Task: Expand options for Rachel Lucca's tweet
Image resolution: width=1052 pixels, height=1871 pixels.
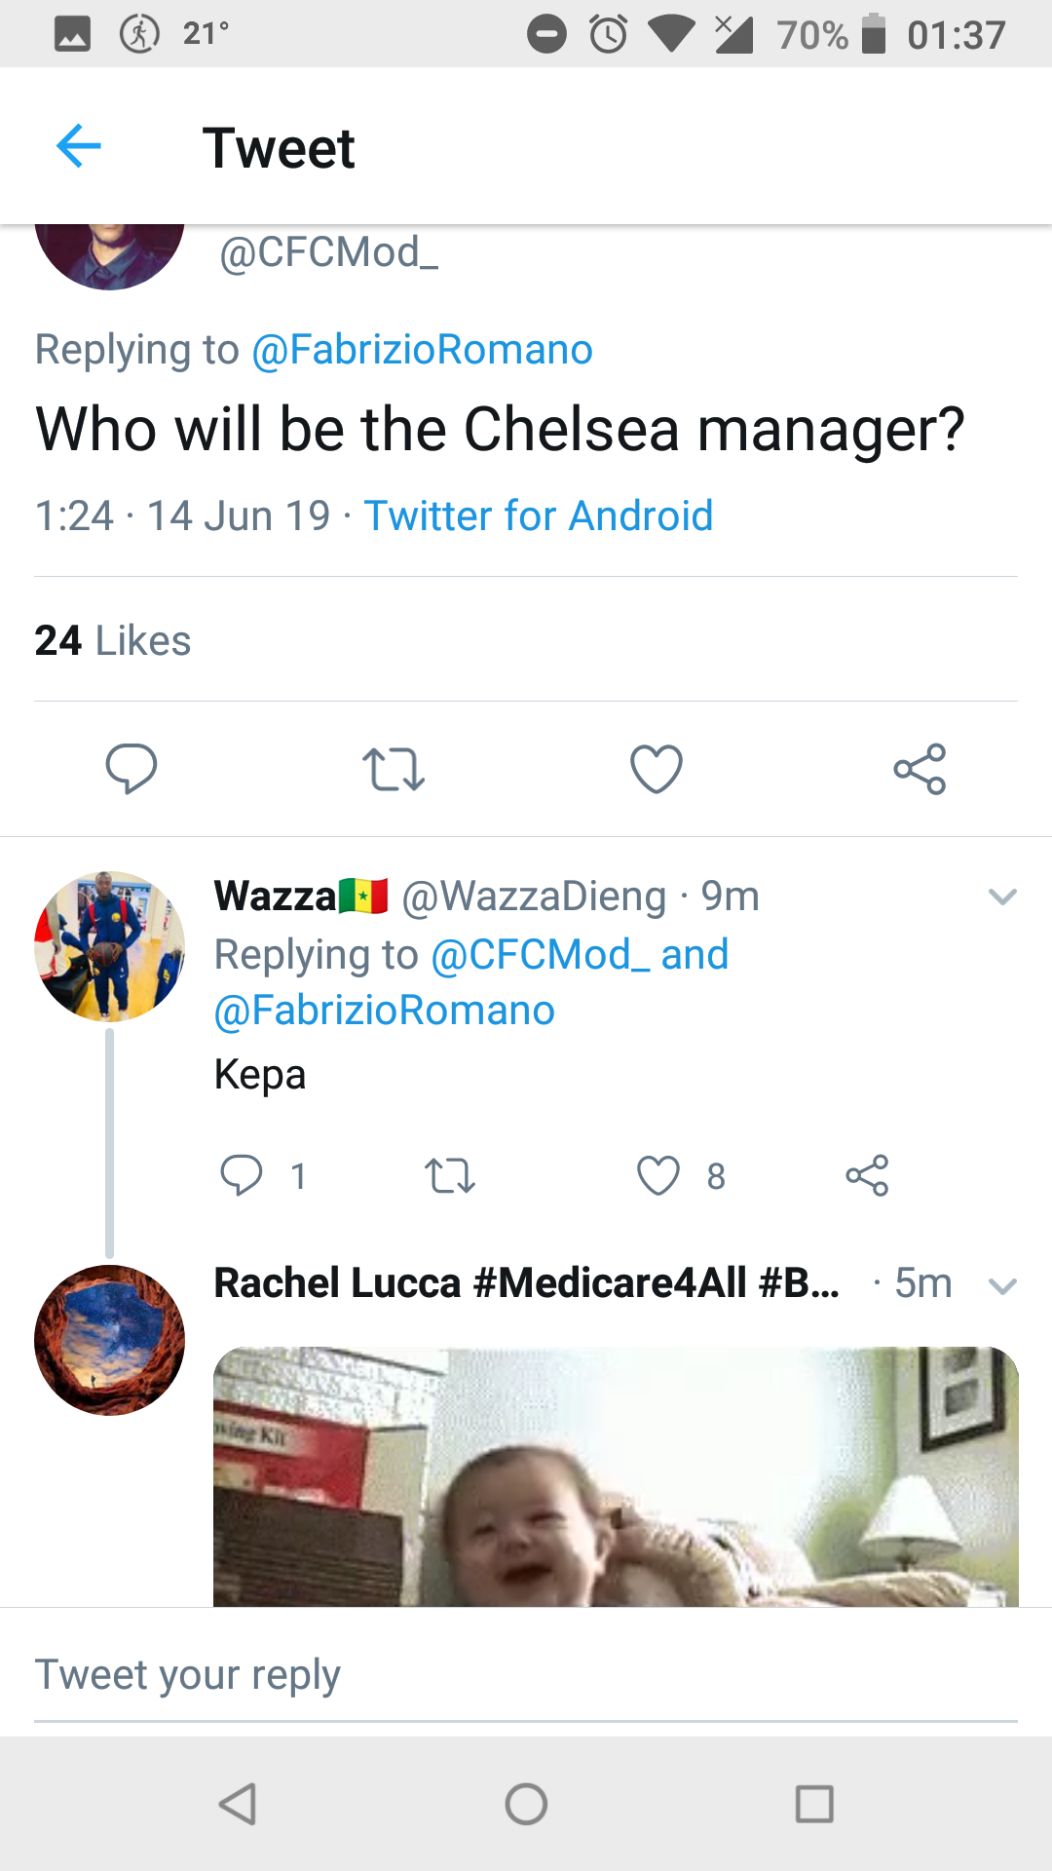Action: 1002,1286
